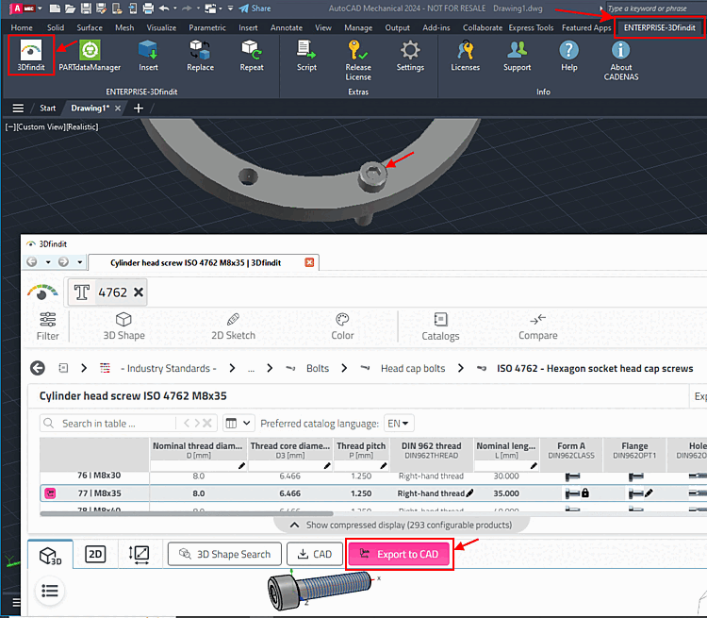Viewport: 707px width, 618px height.
Task: Open the Home ribbon tab
Action: pyautogui.click(x=22, y=27)
